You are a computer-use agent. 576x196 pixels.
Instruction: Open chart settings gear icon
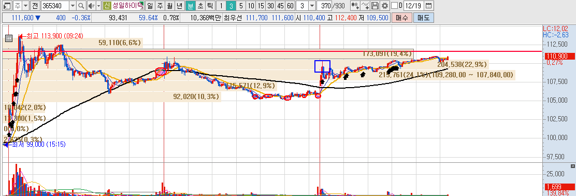pos(385,6)
